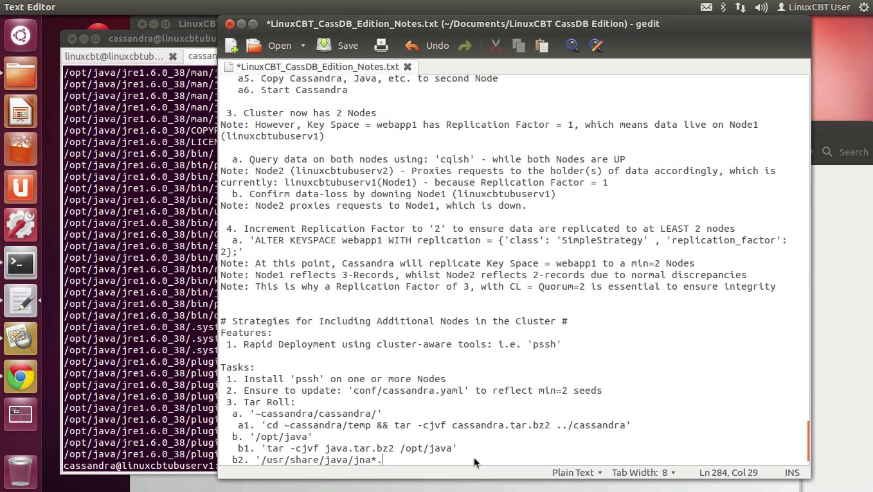Open Ubuntu One launcher icon
Viewport: 873px width, 492px height.
click(21, 188)
